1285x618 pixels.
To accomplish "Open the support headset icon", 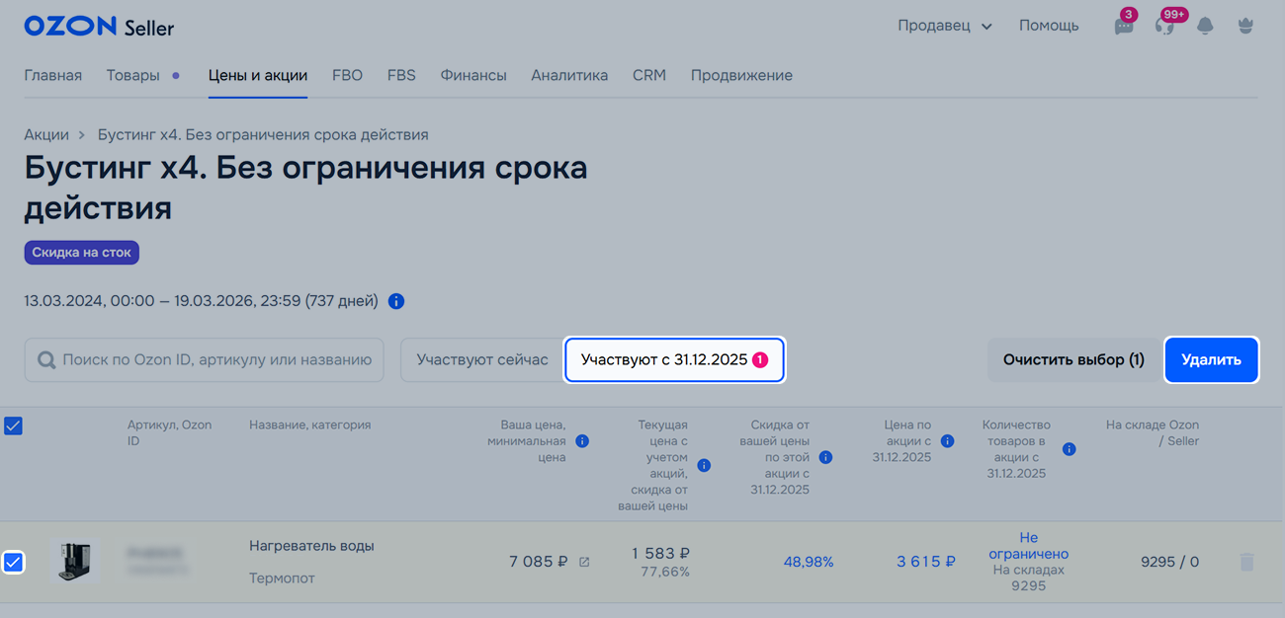I will [x=1164, y=27].
